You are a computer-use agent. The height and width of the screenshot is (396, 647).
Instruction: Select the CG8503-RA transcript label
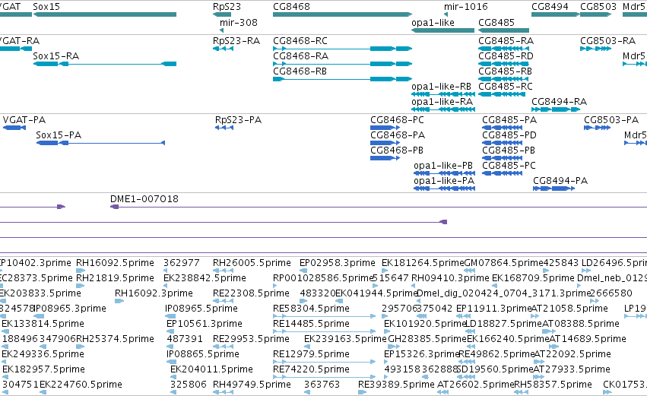(607, 41)
